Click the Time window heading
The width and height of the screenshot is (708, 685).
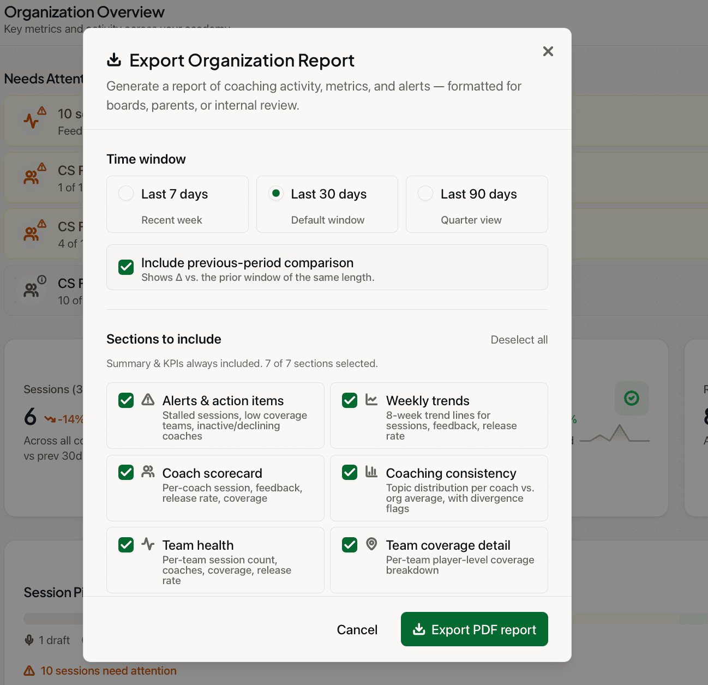pyautogui.click(x=146, y=159)
